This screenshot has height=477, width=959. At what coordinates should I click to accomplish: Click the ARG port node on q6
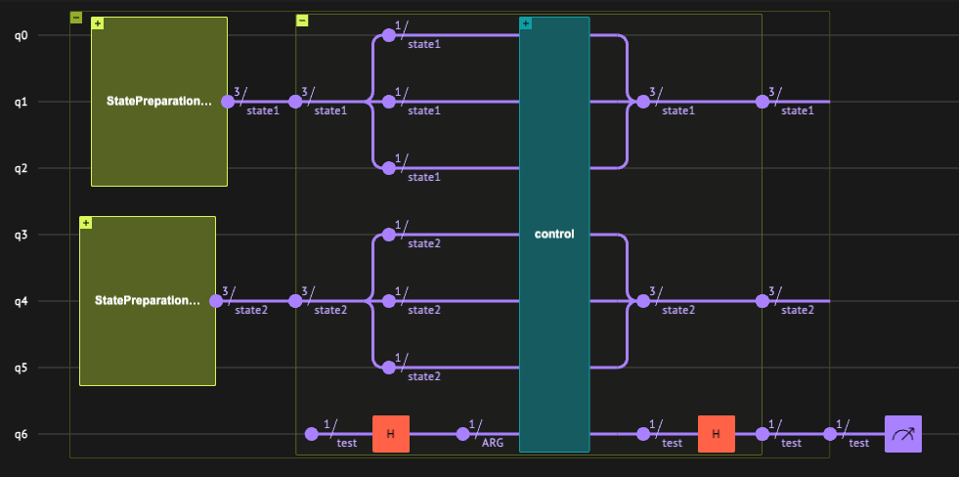[463, 434]
